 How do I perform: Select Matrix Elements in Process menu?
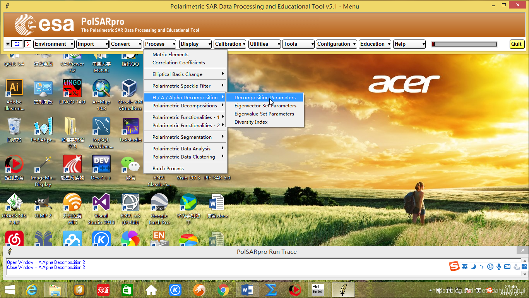[185, 55]
